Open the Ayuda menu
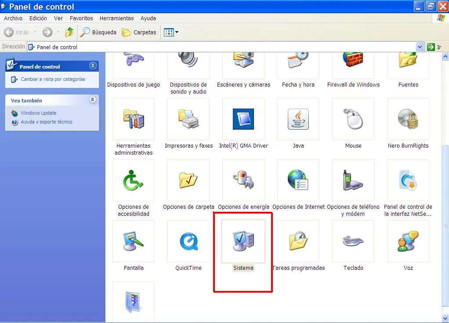The image size is (449, 323). tap(148, 18)
